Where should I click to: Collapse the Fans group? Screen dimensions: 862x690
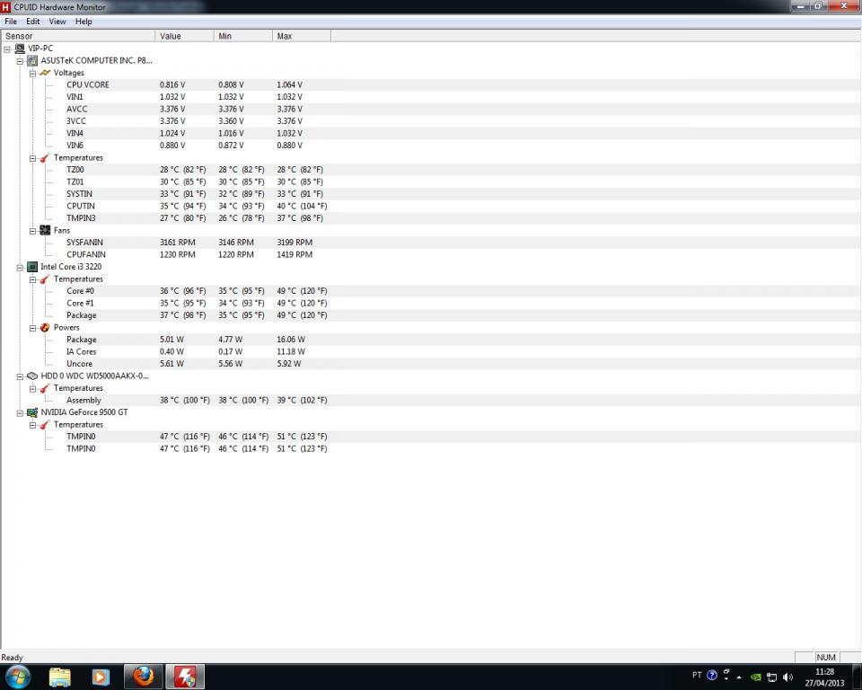pos(32,231)
